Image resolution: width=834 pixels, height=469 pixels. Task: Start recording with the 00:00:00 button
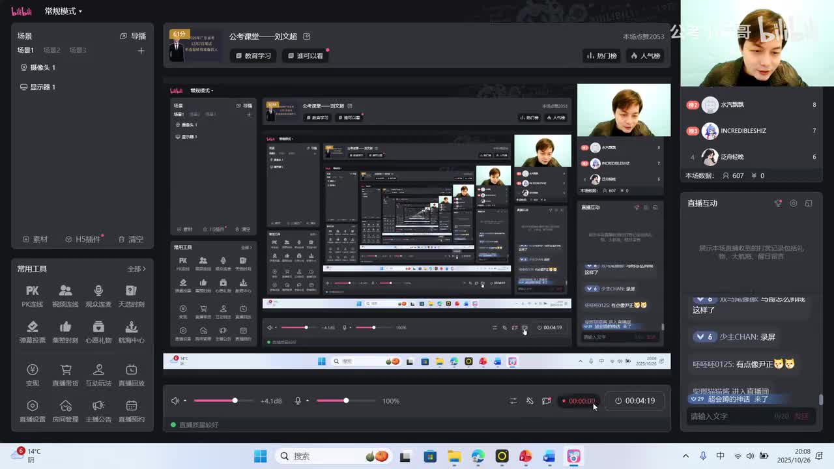578,401
